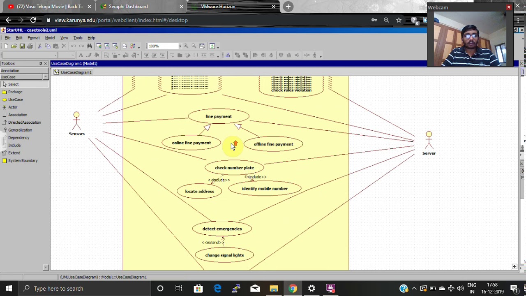Click the Annotation toolbox section header

point(24,71)
